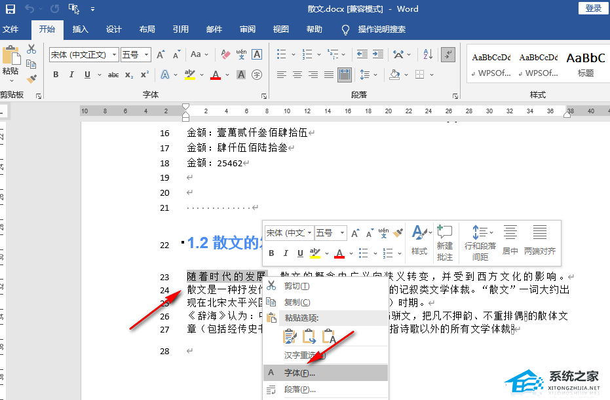Select 字体(F)... from the context menu

(x=299, y=373)
